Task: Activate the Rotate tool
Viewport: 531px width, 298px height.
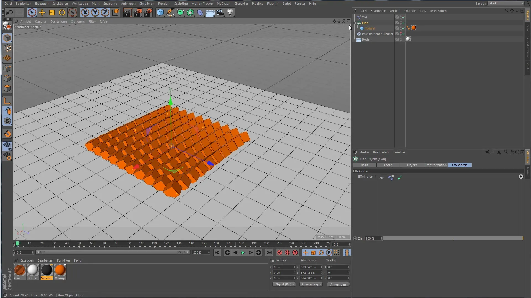Action: coord(62,12)
